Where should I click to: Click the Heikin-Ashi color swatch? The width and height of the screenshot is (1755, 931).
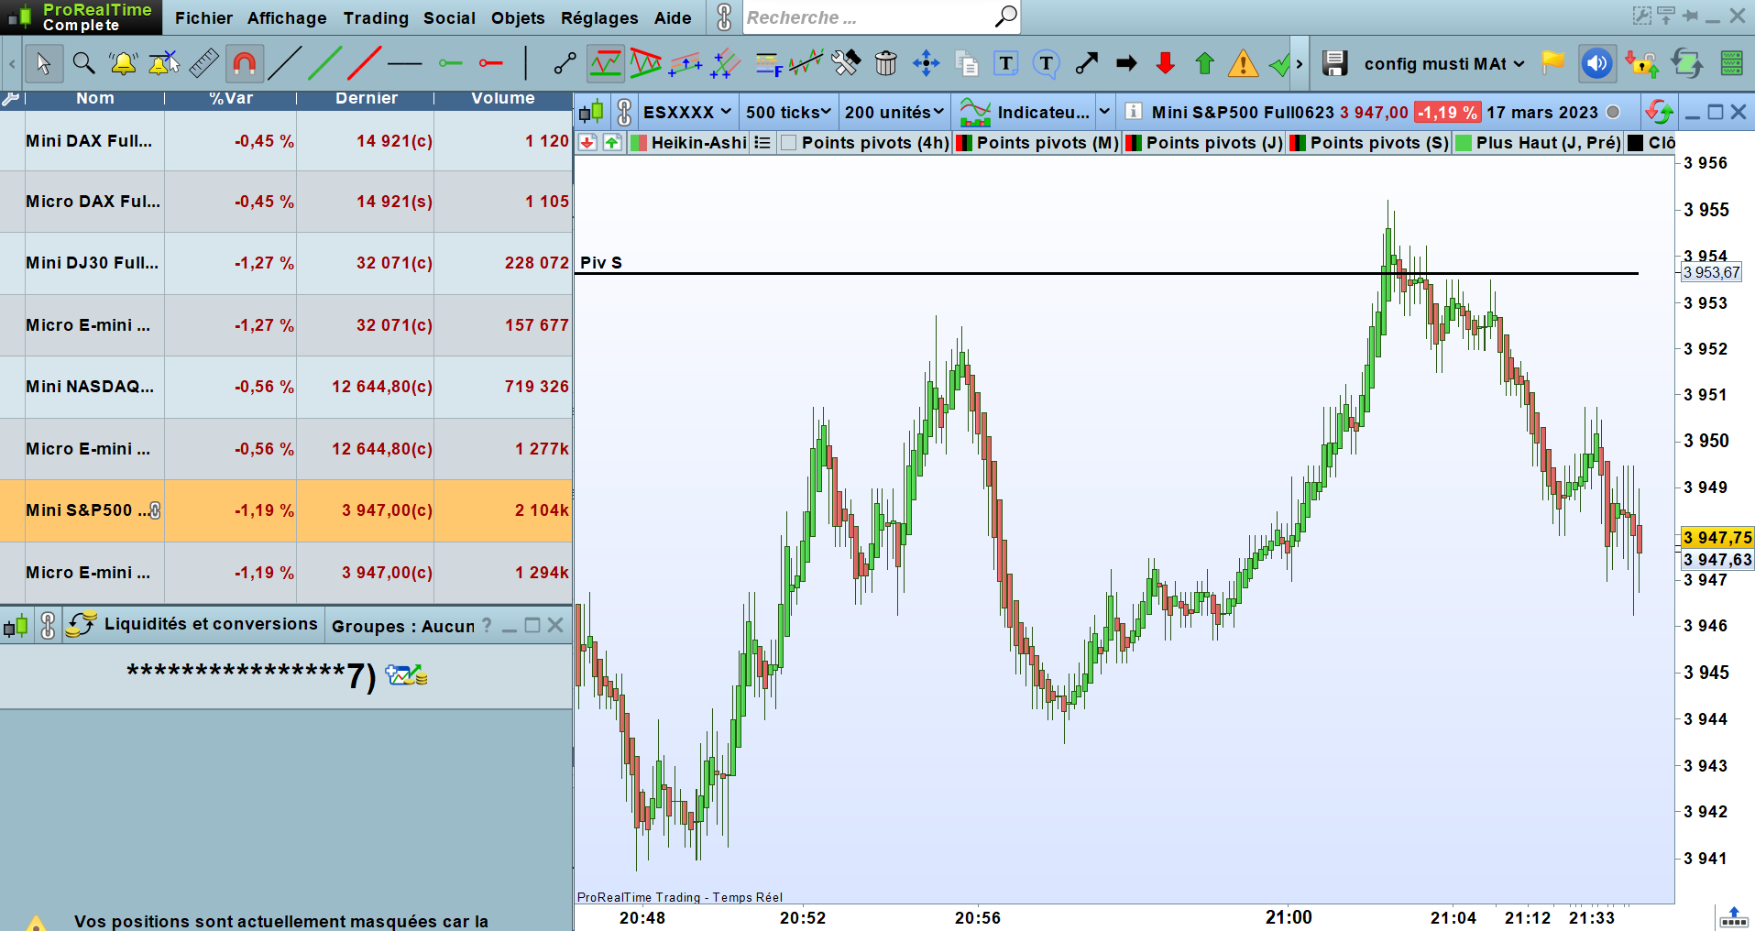[639, 143]
